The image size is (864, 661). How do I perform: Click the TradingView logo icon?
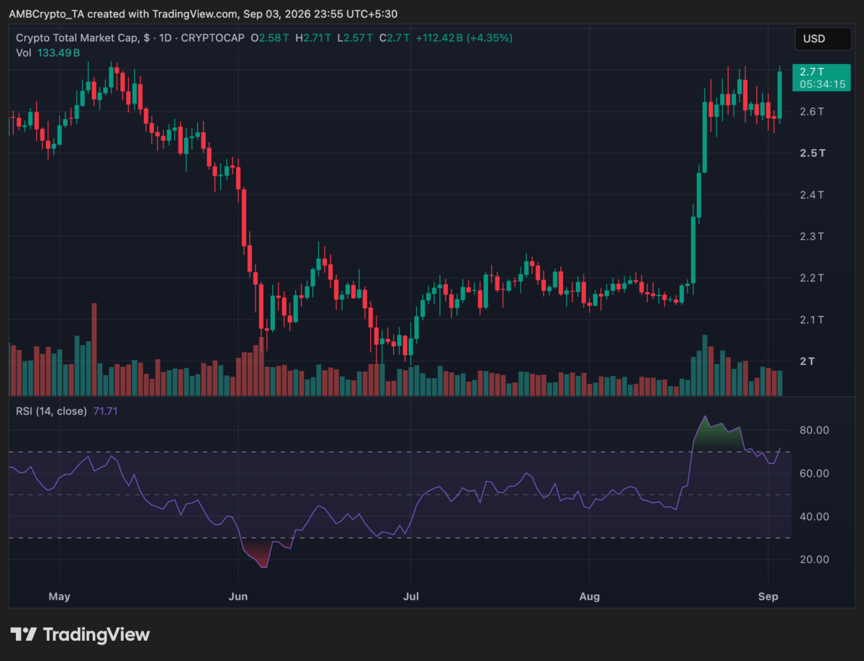[23, 634]
